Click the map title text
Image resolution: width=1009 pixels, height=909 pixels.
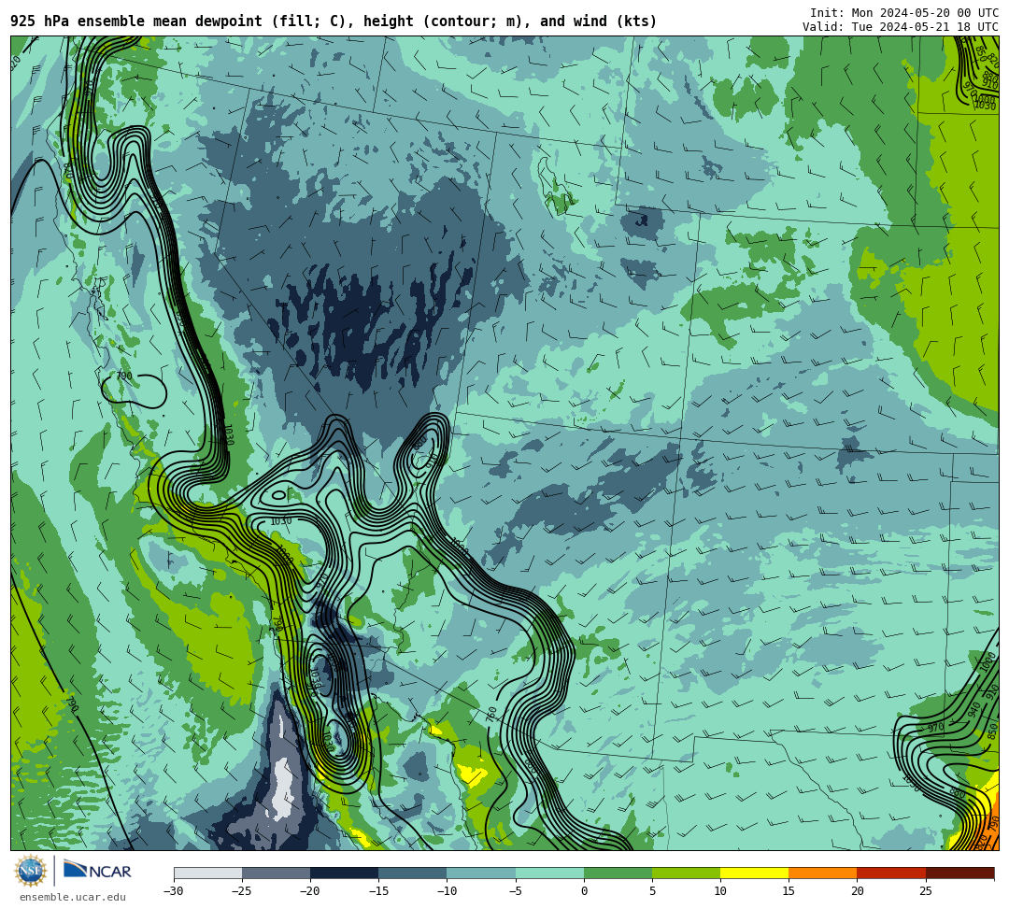(x=334, y=21)
